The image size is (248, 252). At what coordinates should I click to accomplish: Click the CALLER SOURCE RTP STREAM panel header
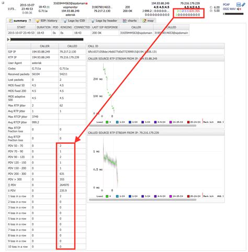tap(156, 59)
